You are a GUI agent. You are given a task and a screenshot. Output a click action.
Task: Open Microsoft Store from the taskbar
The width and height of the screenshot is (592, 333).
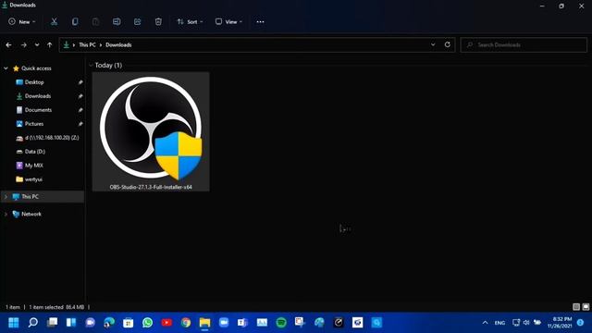click(129, 323)
